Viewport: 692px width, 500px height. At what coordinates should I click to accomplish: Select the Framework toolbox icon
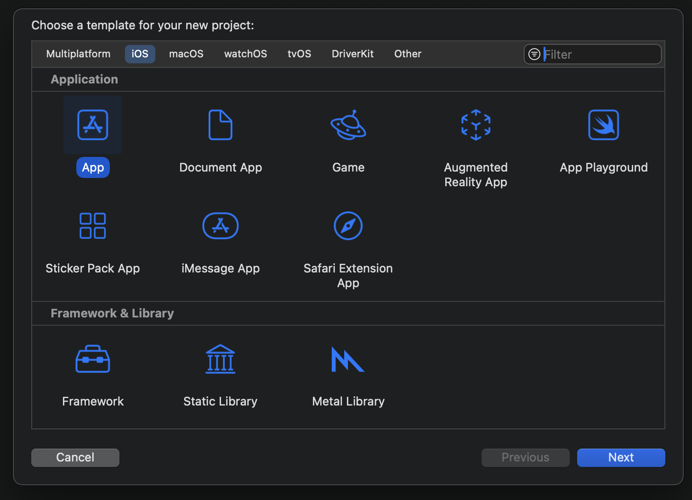pos(93,359)
